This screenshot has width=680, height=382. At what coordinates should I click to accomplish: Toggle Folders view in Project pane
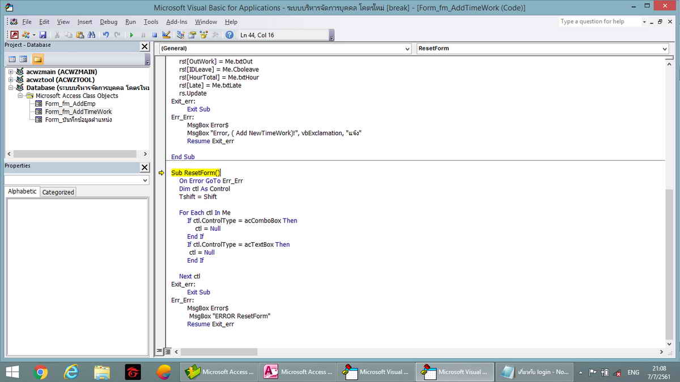[x=37, y=59]
